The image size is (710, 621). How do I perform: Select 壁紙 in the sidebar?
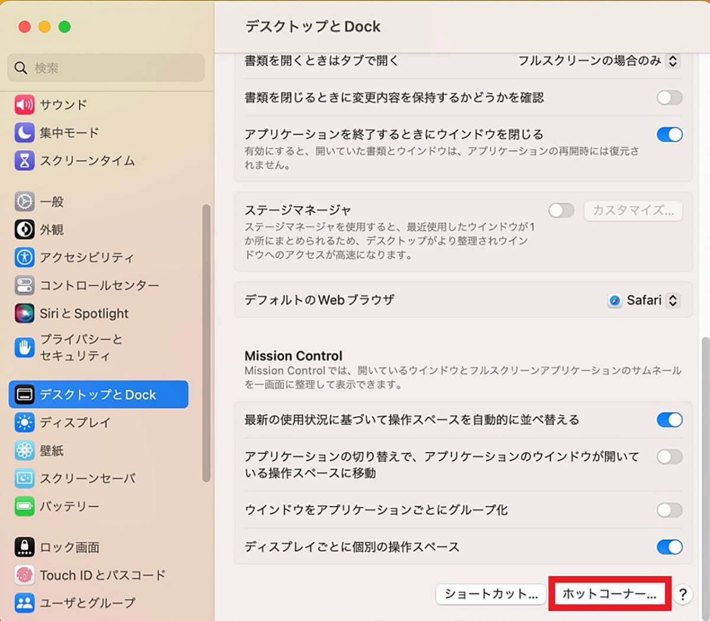coord(99,450)
